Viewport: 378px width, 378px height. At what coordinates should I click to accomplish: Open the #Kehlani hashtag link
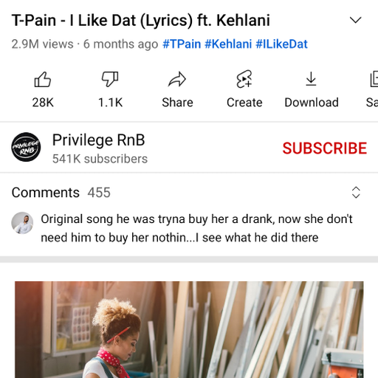pyautogui.click(x=228, y=44)
